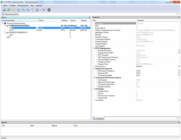Collapse Геометрия Физического Диска section
181x140 pixels.
tap(94, 78)
